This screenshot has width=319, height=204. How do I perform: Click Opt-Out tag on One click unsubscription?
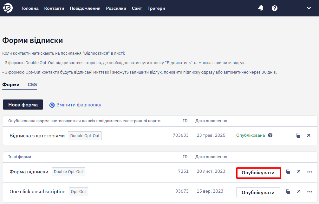click(x=78, y=192)
